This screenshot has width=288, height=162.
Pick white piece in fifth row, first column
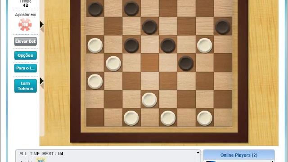tap(95, 81)
